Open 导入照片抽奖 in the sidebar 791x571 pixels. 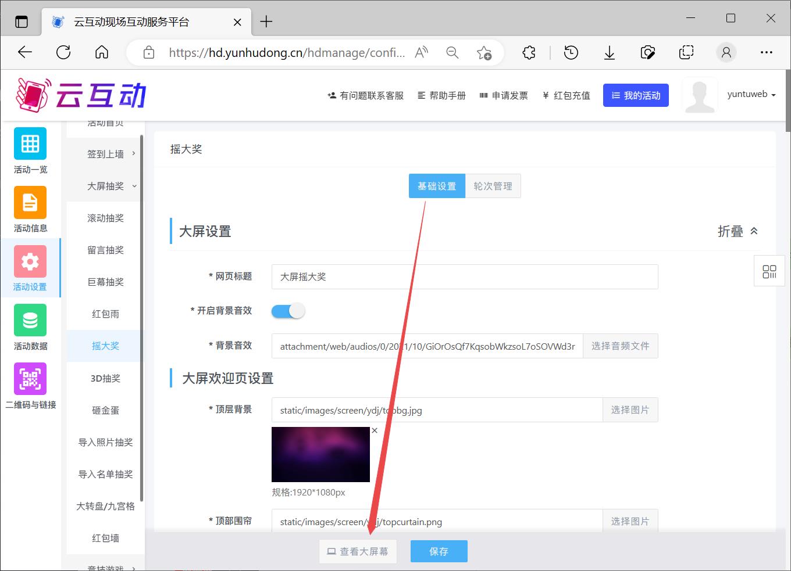(105, 442)
